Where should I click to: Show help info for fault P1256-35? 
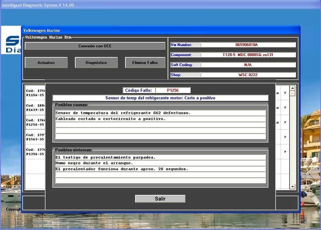[x=285, y=122]
